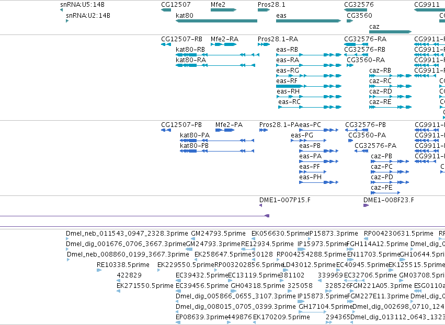Click the CG32576-RB transcript

pos(355,55)
